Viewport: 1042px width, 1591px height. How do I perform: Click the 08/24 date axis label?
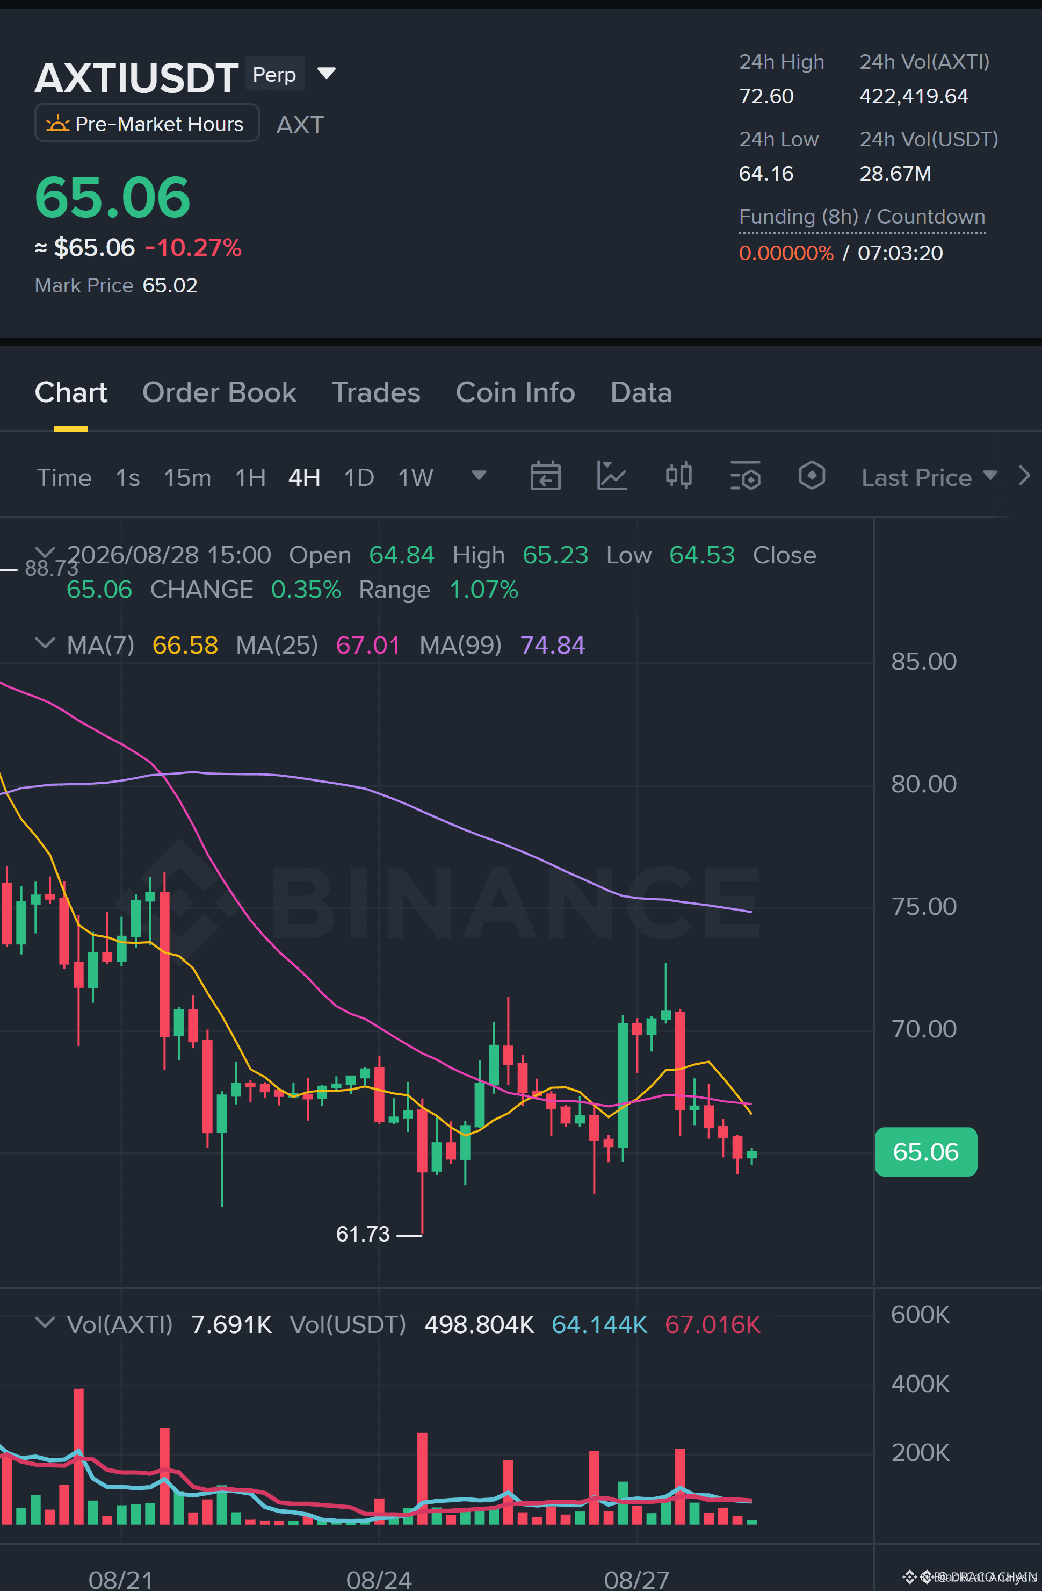[x=379, y=1579]
